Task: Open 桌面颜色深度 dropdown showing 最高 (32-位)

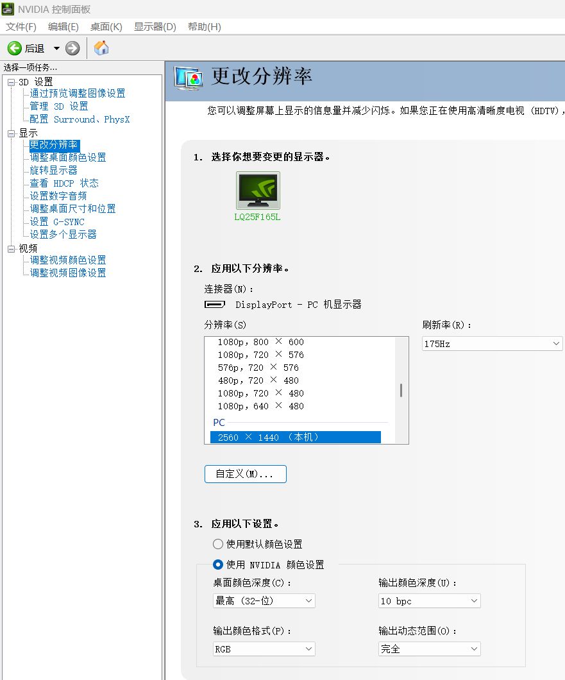Action: [x=264, y=600]
